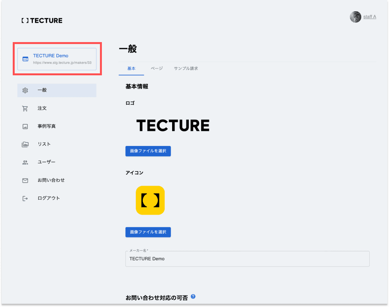389x307 pixels.
Task: Open the サンプル請求 tab
Action: 186,68
